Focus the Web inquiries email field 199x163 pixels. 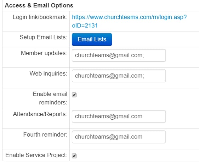click(119, 76)
